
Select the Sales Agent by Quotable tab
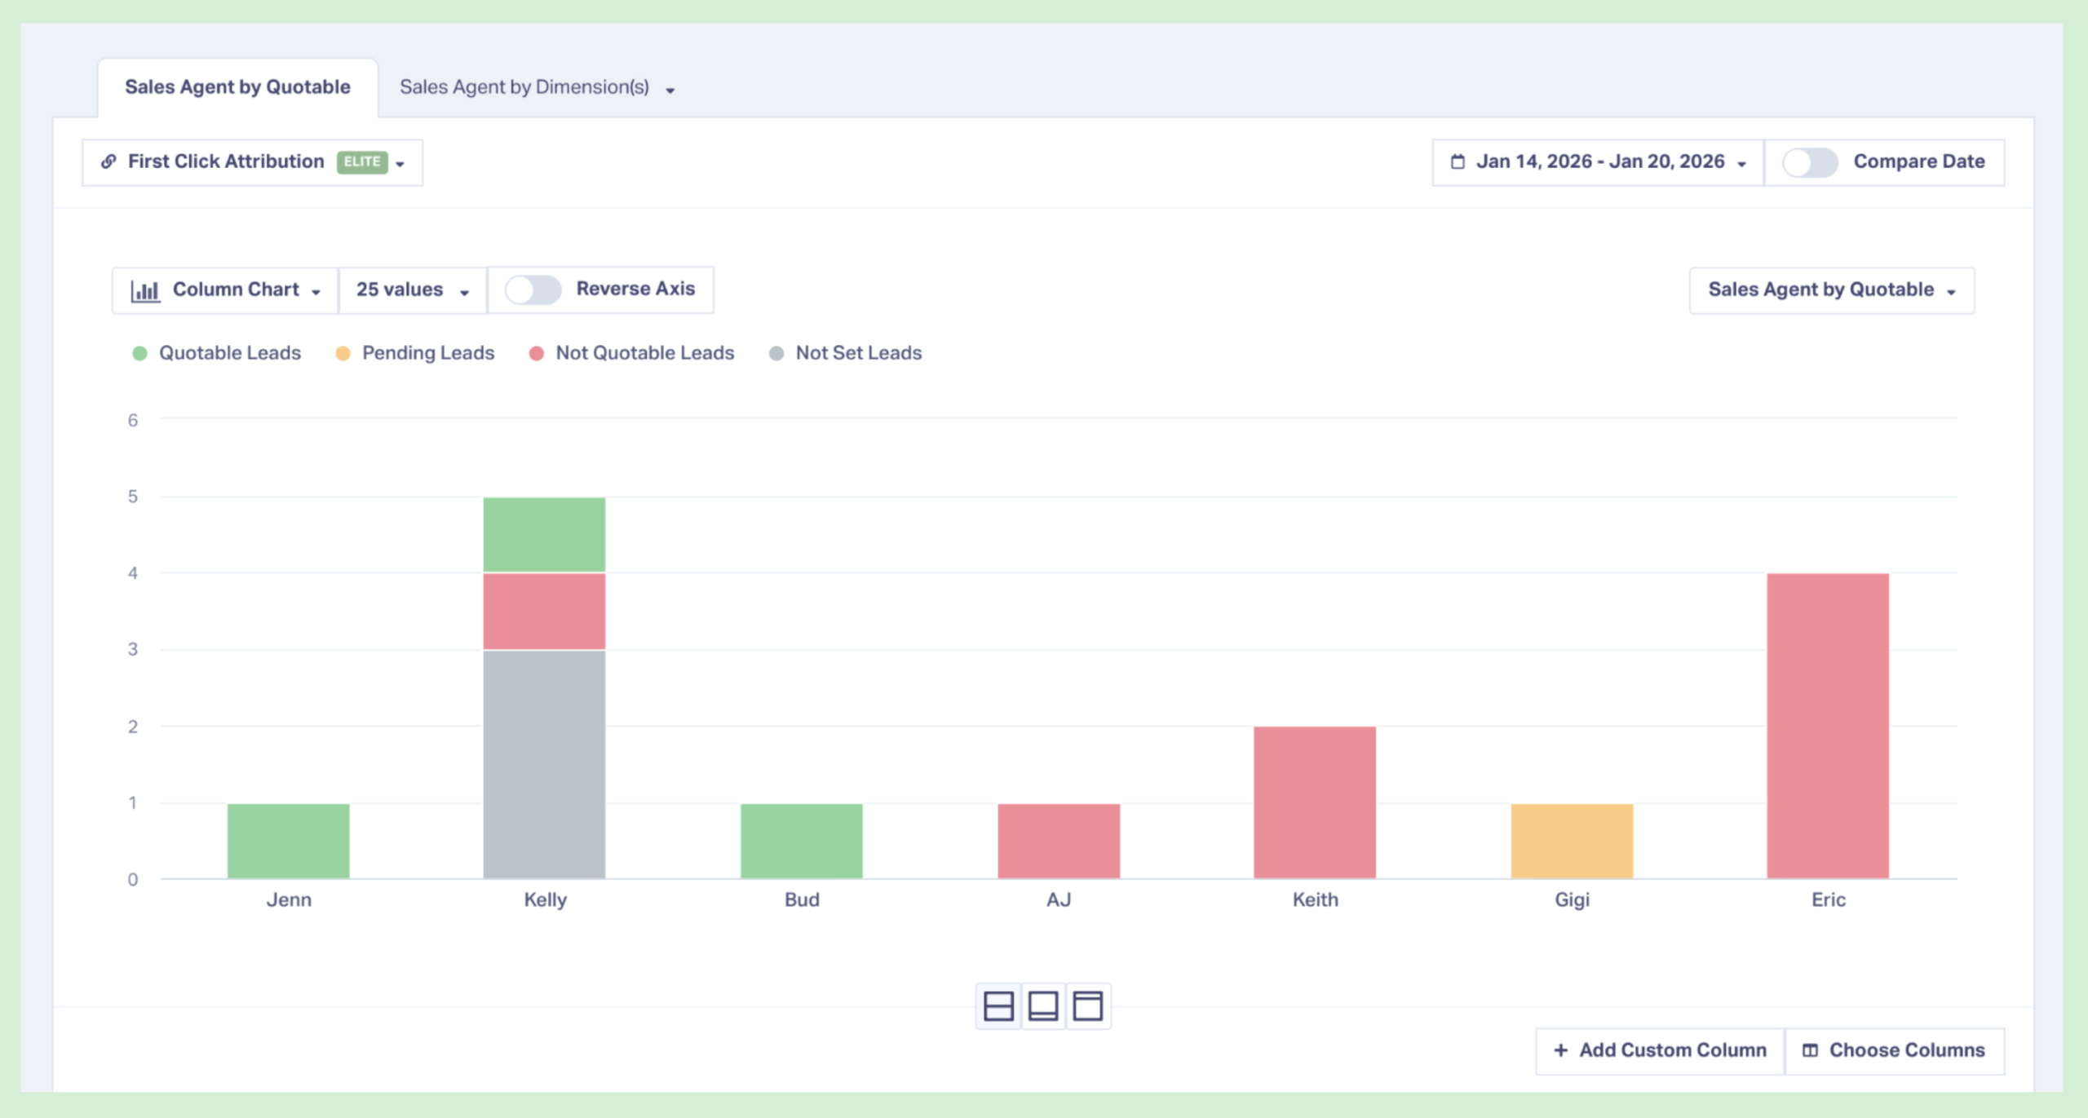pos(237,87)
